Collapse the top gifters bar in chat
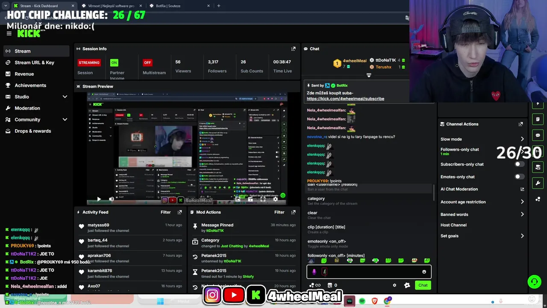Viewport: 547px width, 308px height. [x=369, y=75]
